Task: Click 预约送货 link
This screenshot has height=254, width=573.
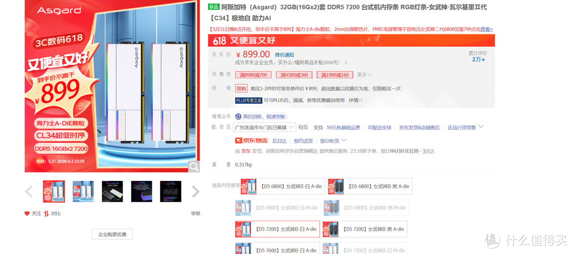Action: (303, 141)
